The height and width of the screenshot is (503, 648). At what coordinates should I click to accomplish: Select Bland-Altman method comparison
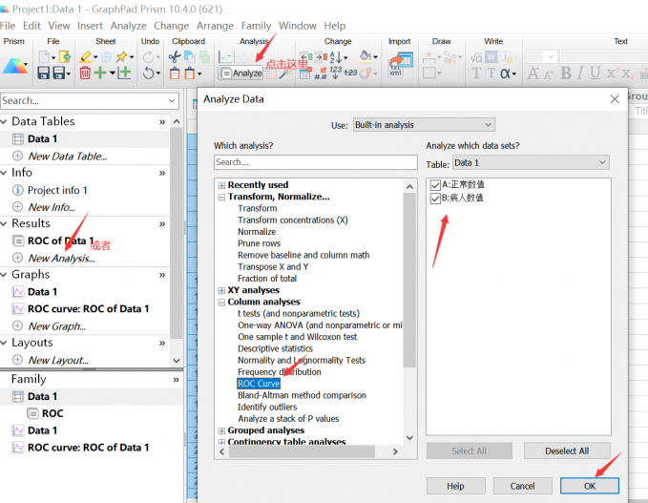[302, 395]
